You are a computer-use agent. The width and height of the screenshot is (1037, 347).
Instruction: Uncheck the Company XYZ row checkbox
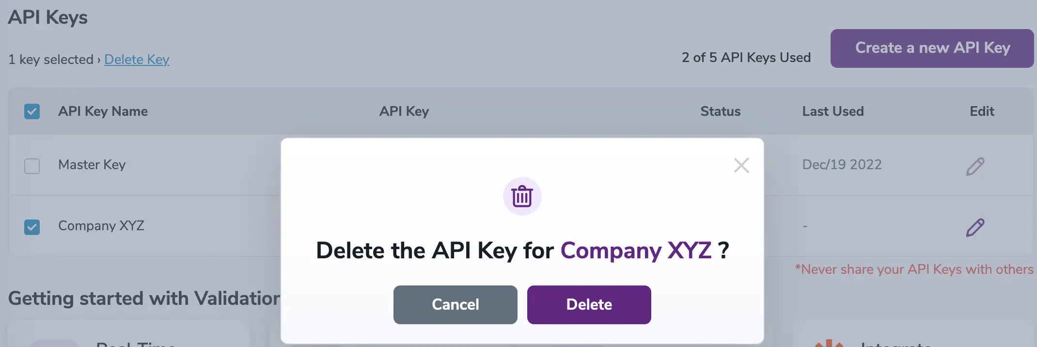pos(32,227)
